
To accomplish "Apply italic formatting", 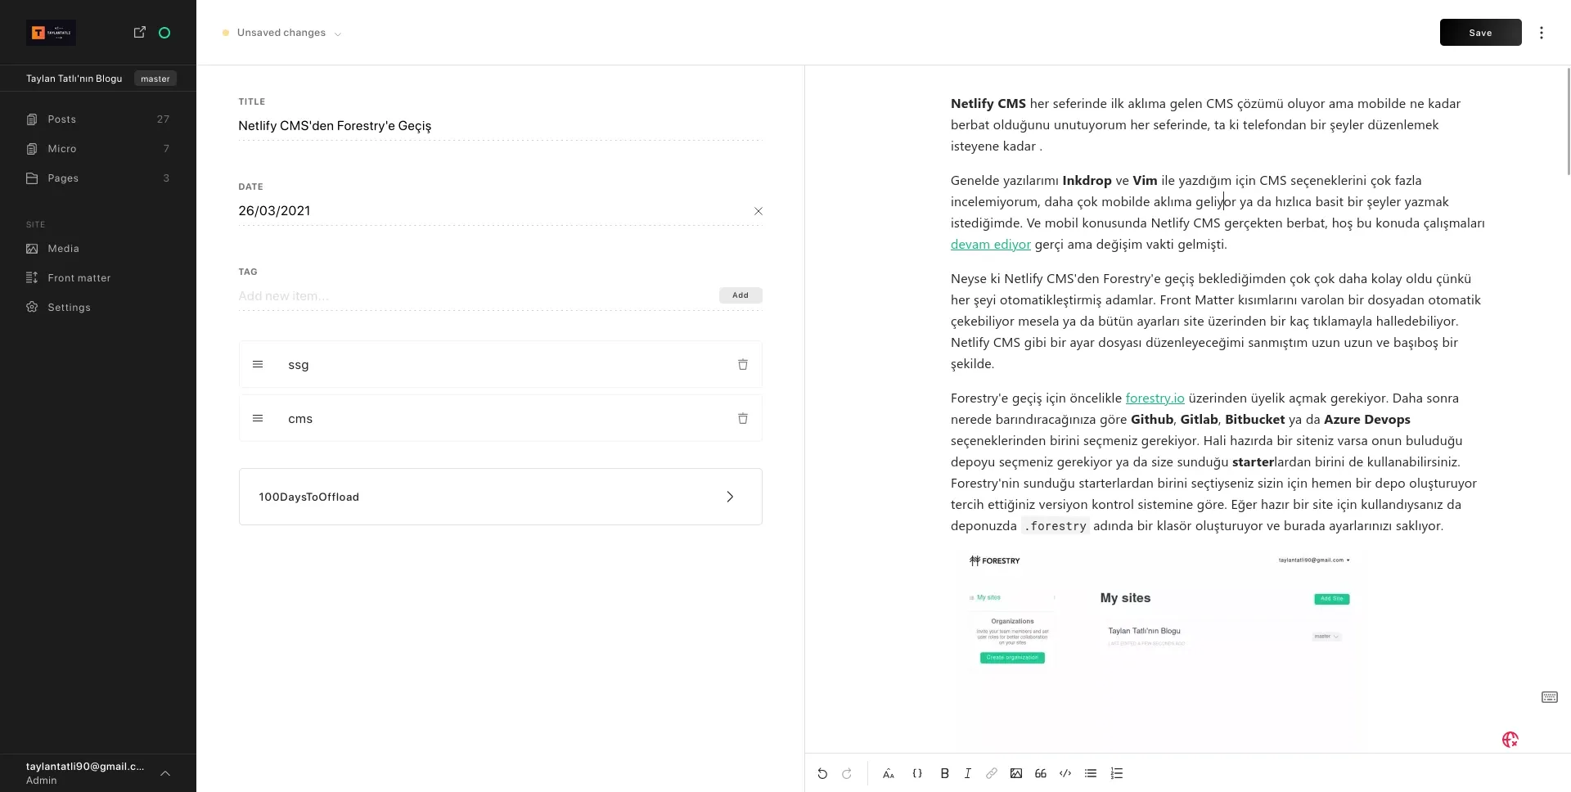I will click(967, 773).
